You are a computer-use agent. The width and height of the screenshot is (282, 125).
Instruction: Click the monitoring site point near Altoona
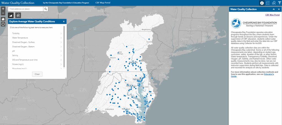pyautogui.click(x=111, y=55)
